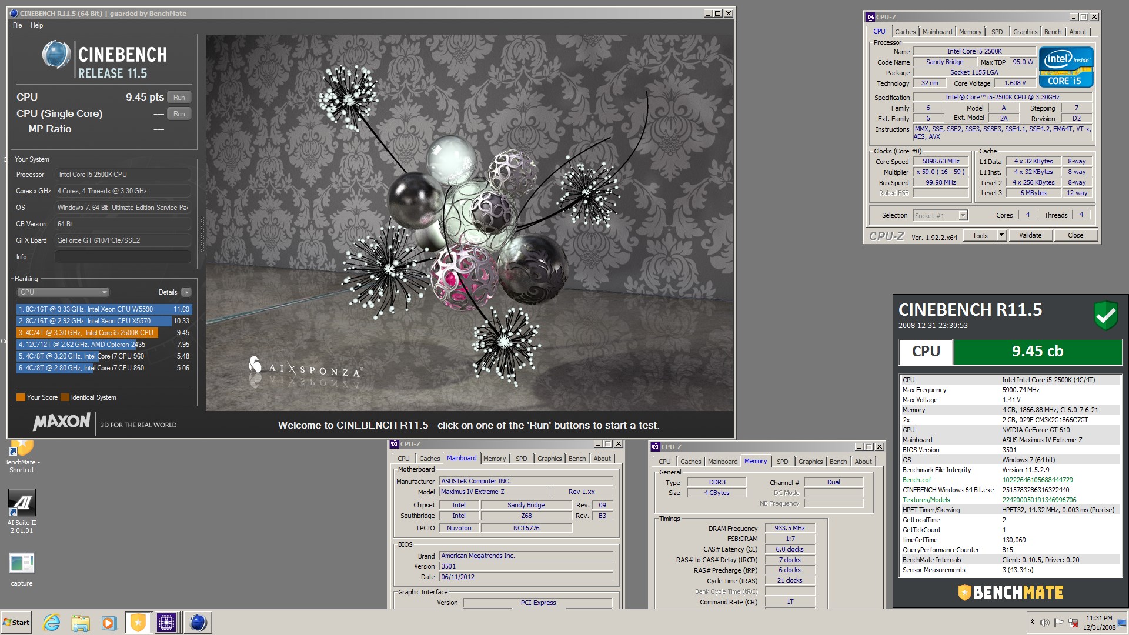The height and width of the screenshot is (635, 1129).
Task: Click the Maximus IV Extreme-Z model field
Action: 495,492
